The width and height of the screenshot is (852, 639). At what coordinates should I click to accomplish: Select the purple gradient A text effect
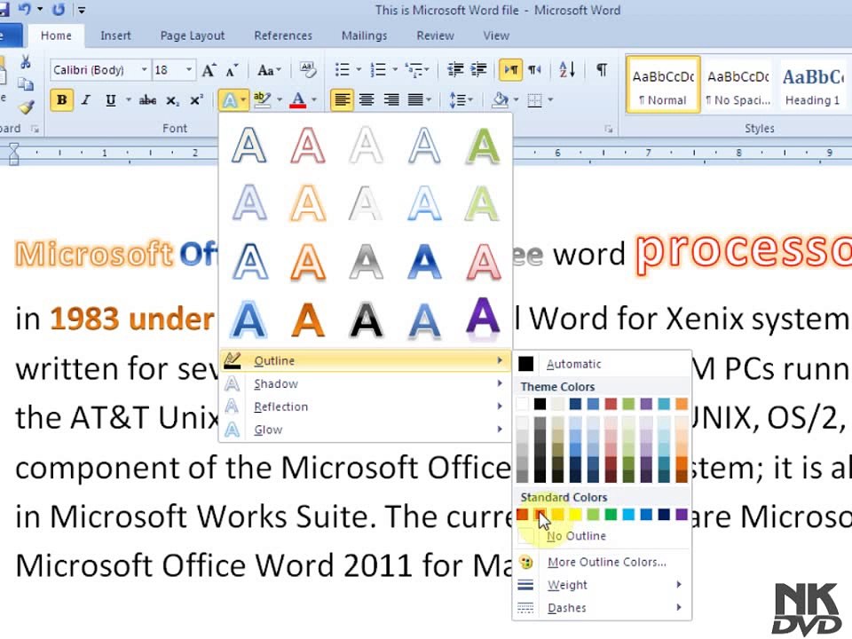click(x=483, y=319)
